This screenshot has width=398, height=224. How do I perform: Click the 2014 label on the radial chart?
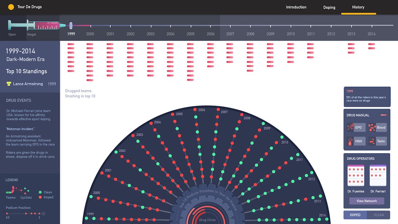click(322, 215)
